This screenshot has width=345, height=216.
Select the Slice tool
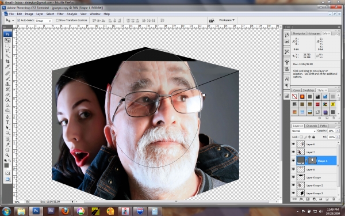pyautogui.click(x=7, y=67)
